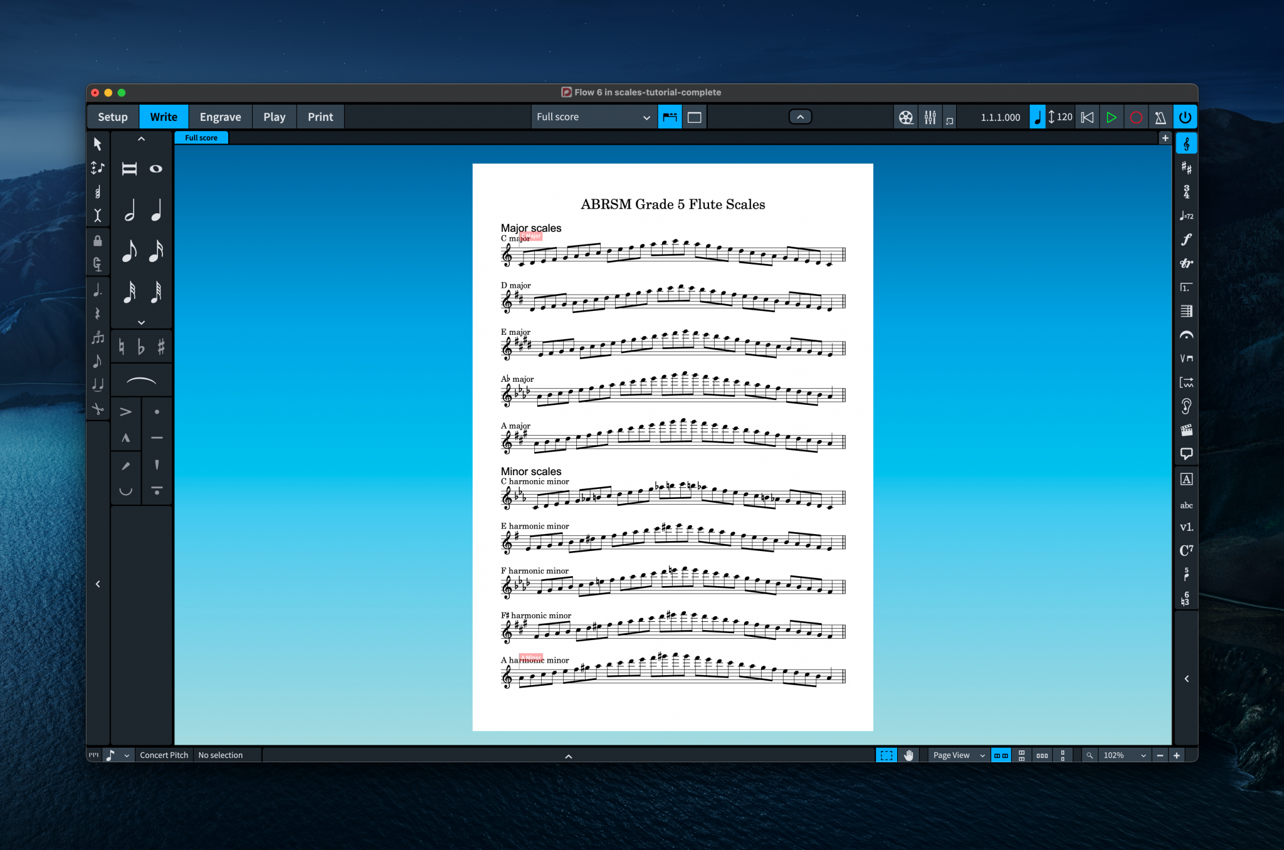Choose the Select arrow tool in the toolbox
Viewport: 1284px width, 850px height.
98,144
